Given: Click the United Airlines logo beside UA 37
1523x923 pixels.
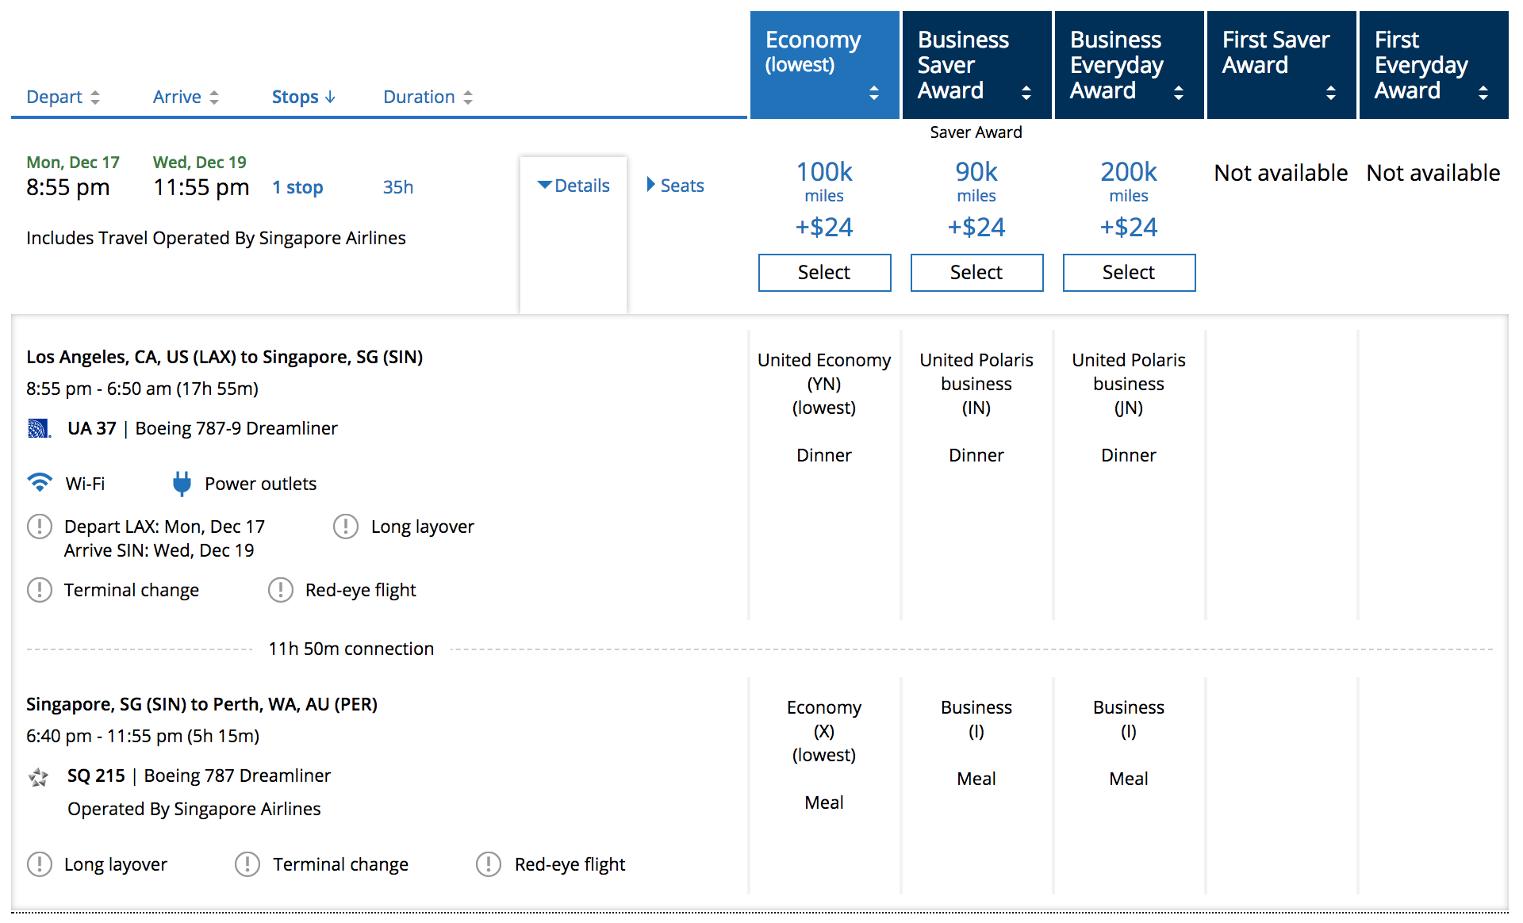Looking at the screenshot, I should pyautogui.click(x=39, y=429).
